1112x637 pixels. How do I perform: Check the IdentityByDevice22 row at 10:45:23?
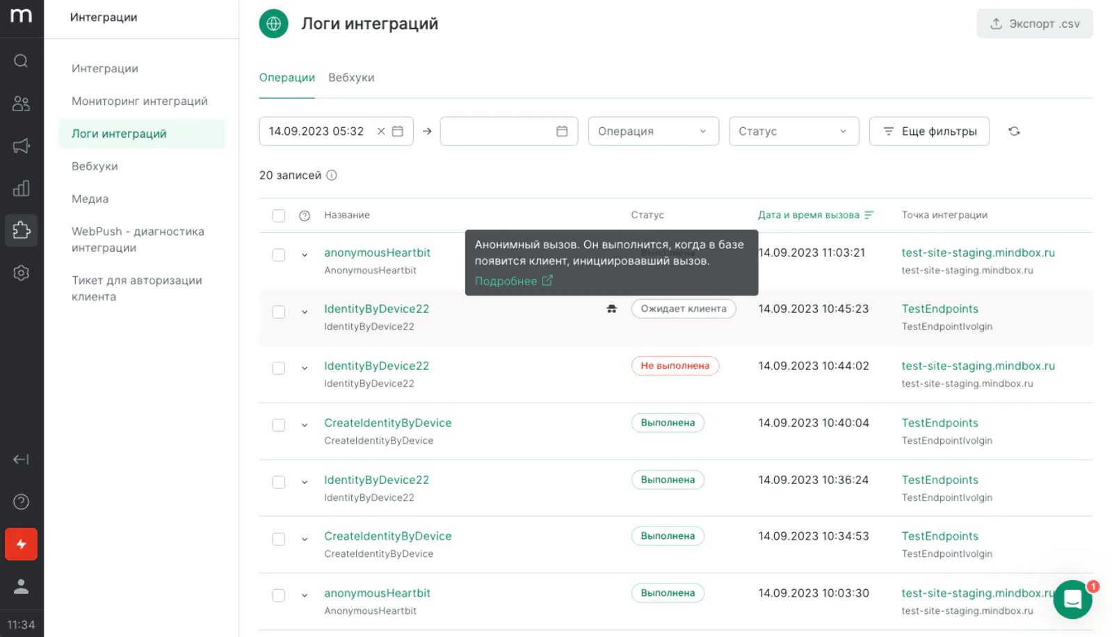pos(279,312)
